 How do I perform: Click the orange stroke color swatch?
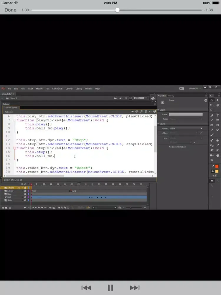pyautogui.click(x=217, y=166)
